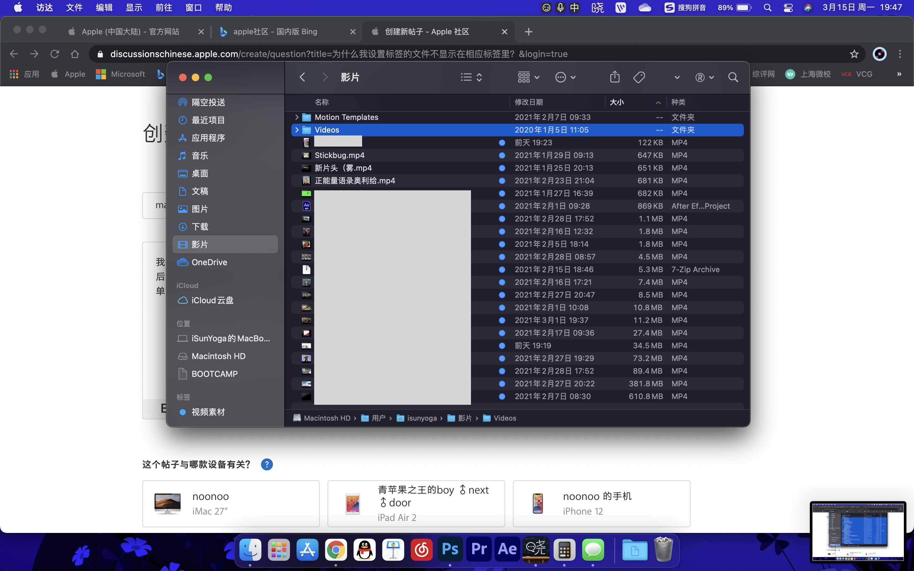914x571 pixels.
Task: Click the edit tags icon in toolbar
Action: point(639,77)
